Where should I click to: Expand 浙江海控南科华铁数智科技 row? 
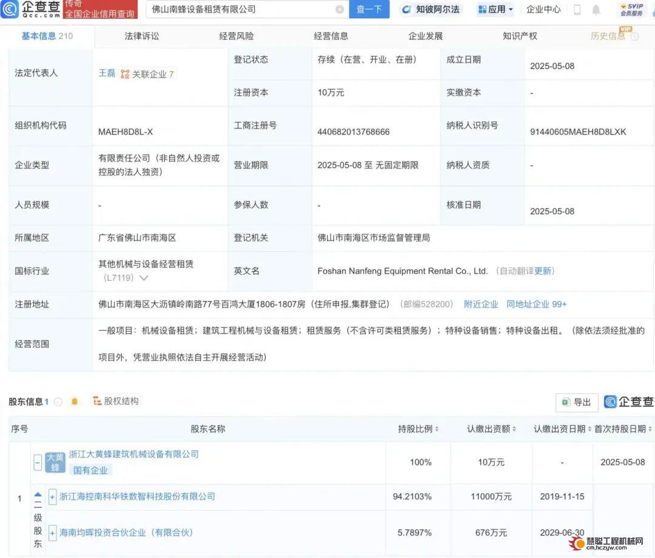pyautogui.click(x=52, y=497)
